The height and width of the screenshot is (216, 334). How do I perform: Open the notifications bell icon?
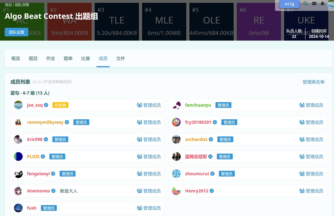tap(322, 4)
